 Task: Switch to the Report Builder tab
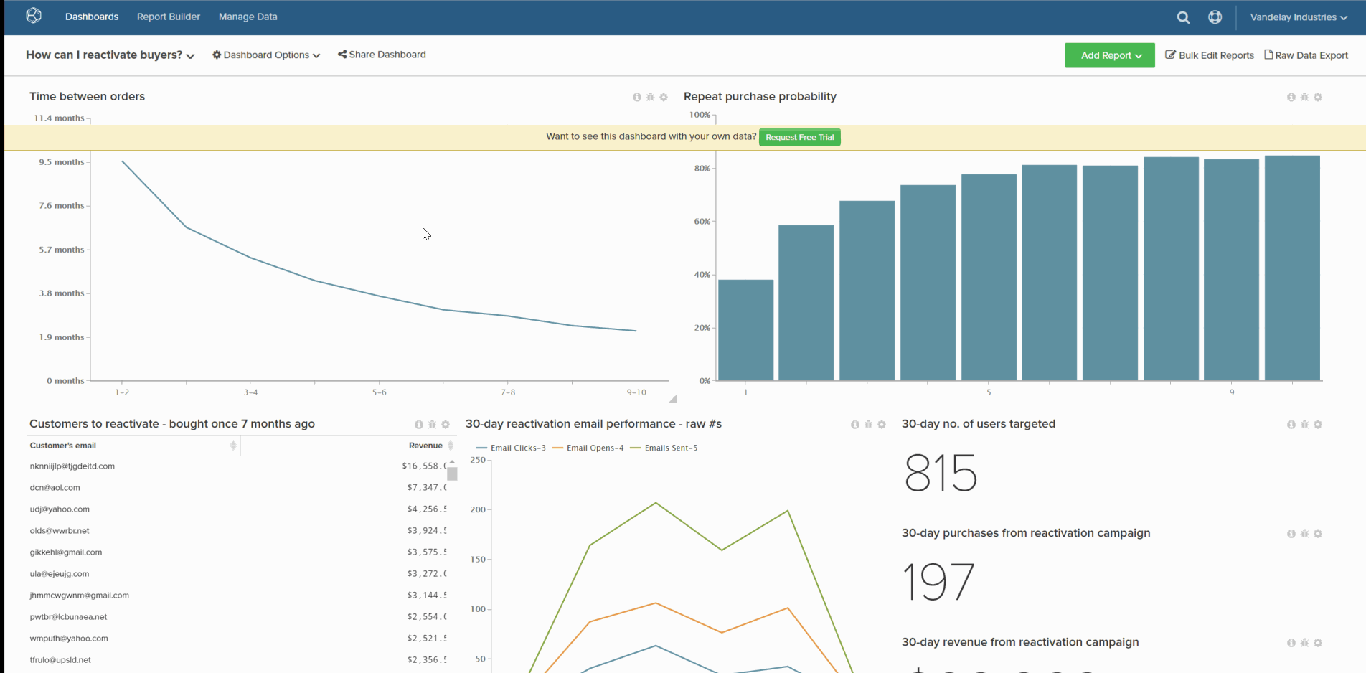pos(168,17)
